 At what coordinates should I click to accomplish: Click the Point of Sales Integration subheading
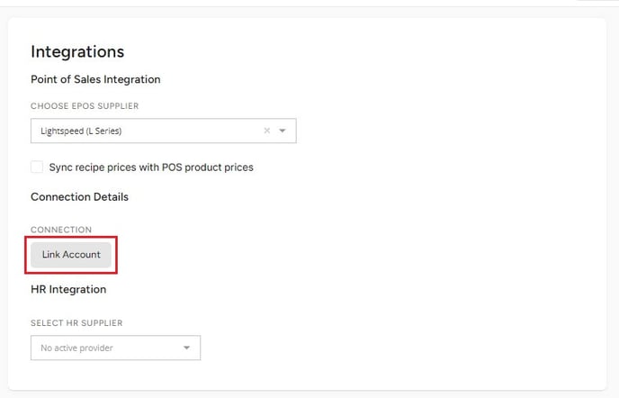(95, 79)
